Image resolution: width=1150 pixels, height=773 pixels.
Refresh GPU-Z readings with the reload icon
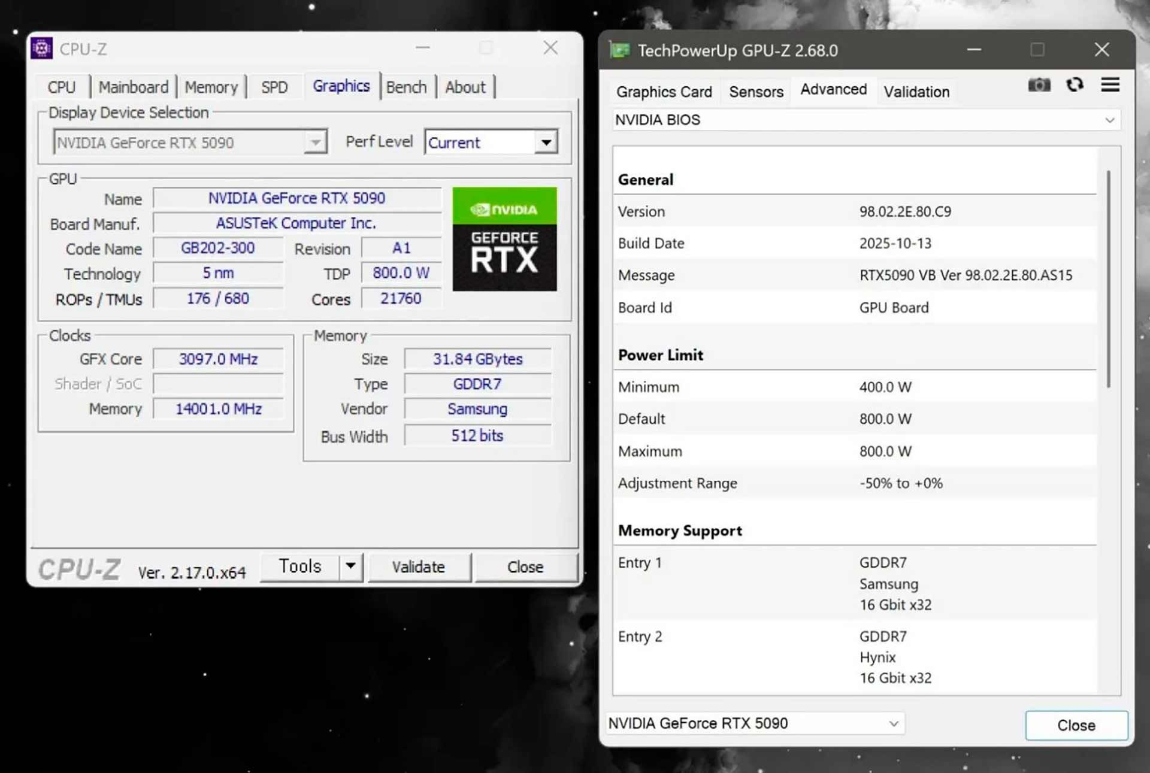[x=1075, y=85]
